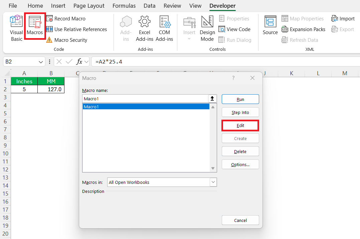Click Export XML data
The width and height of the screenshot is (360, 239).
[x=343, y=29]
